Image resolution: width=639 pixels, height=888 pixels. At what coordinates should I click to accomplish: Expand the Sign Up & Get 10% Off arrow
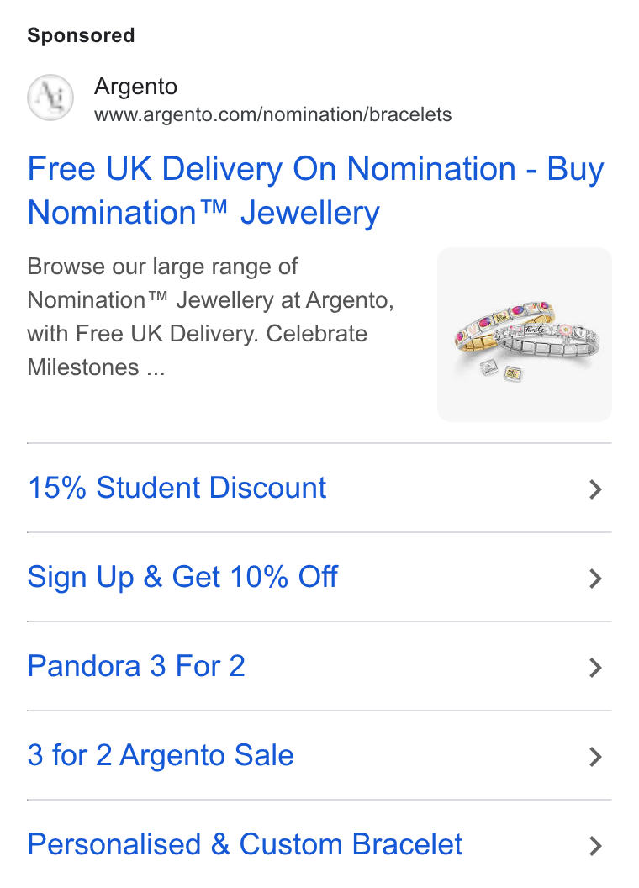(x=594, y=579)
